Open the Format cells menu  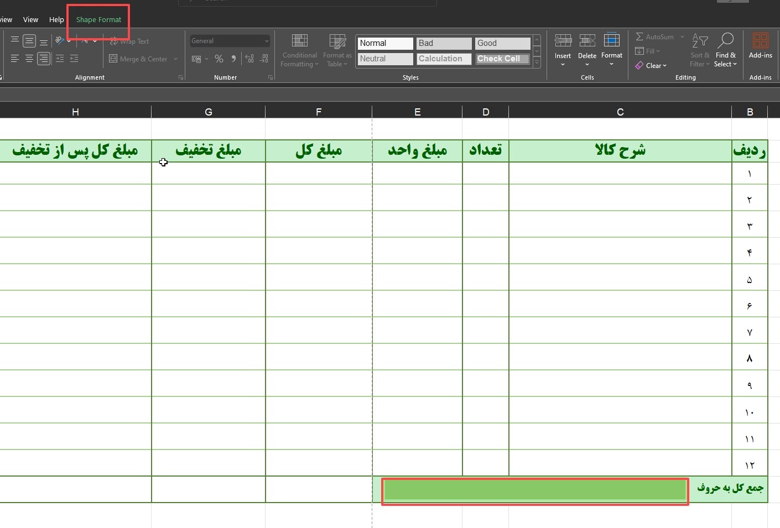[612, 50]
